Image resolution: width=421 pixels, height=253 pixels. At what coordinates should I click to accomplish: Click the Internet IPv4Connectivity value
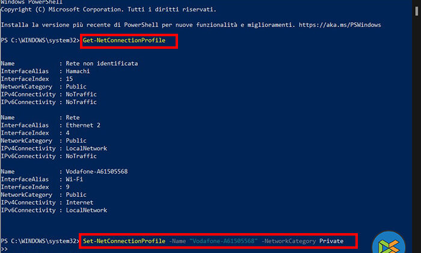point(81,202)
